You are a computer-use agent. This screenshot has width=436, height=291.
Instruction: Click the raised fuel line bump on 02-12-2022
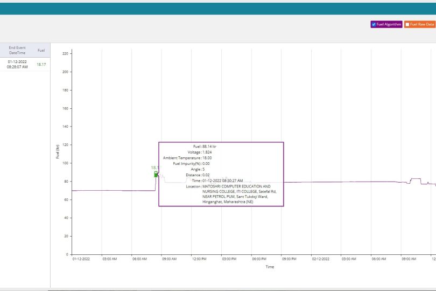pos(416,179)
